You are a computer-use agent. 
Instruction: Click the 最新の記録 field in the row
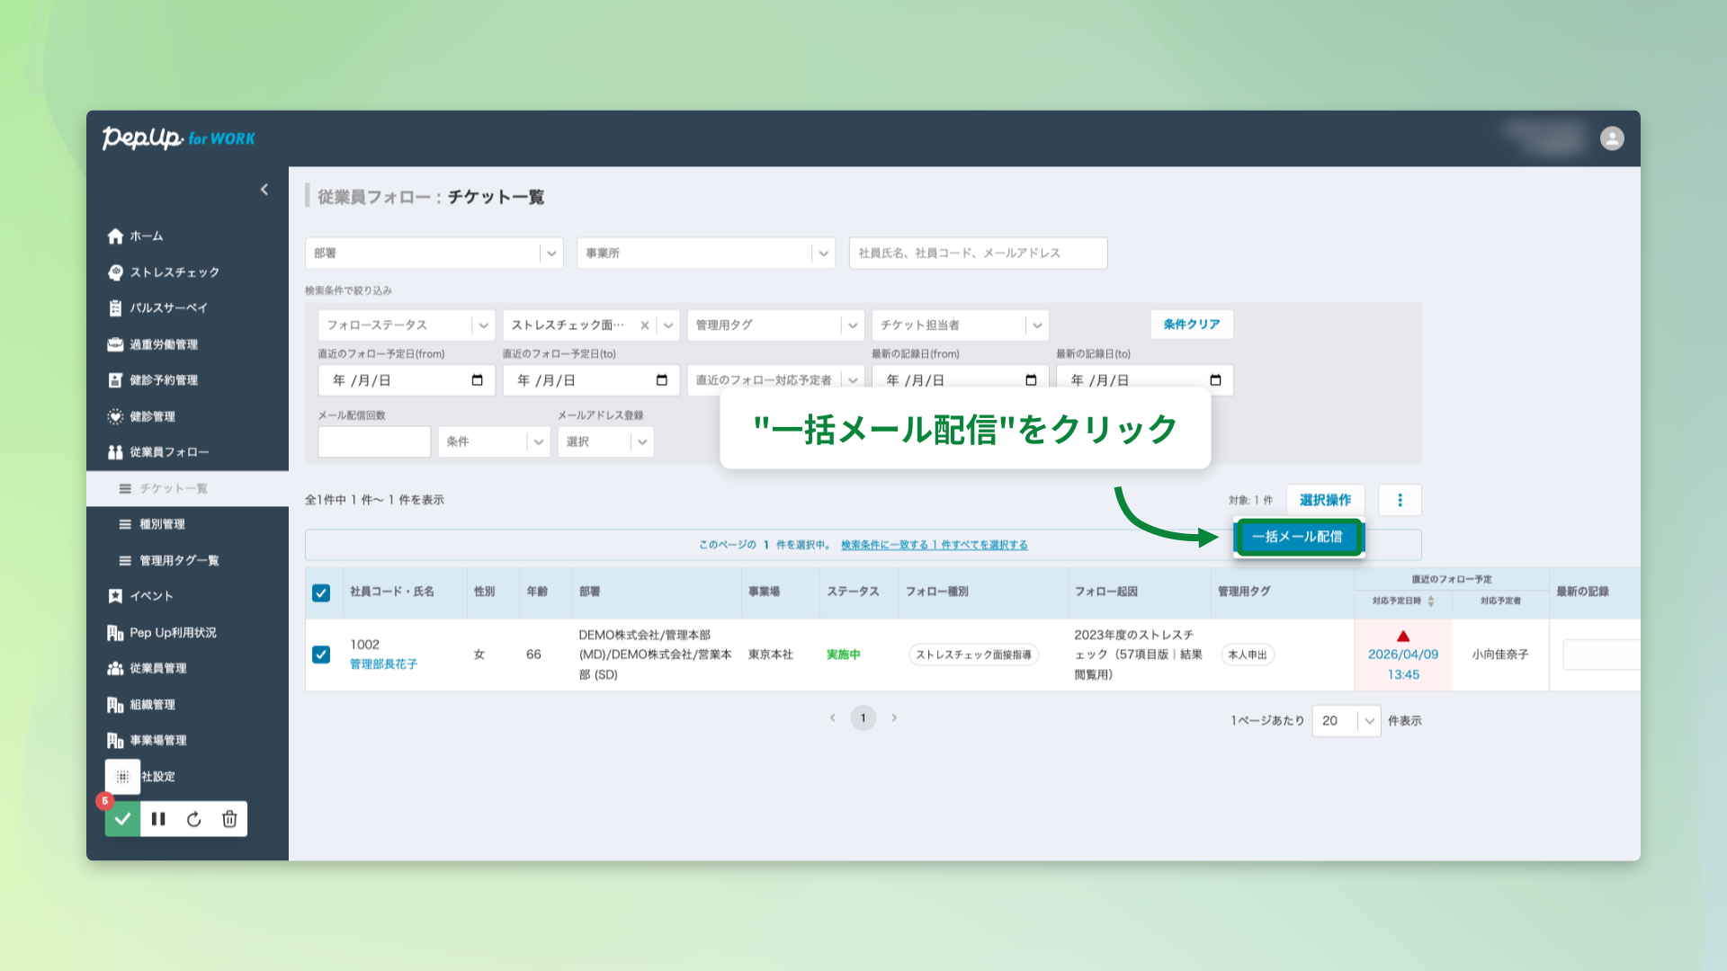(x=1601, y=655)
